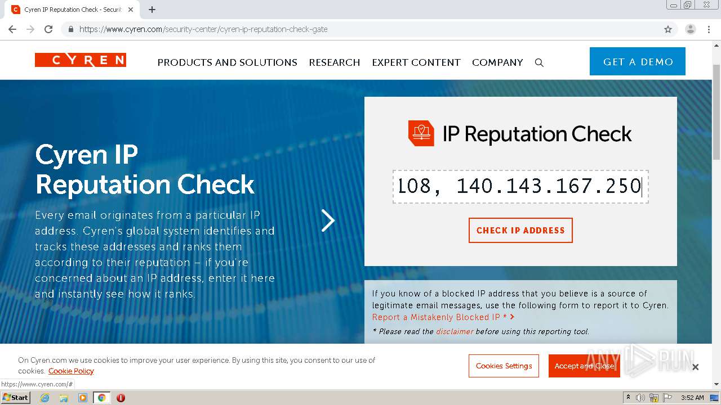This screenshot has width=721, height=405.
Task: Accept and close the cookie banner
Action: (584, 366)
